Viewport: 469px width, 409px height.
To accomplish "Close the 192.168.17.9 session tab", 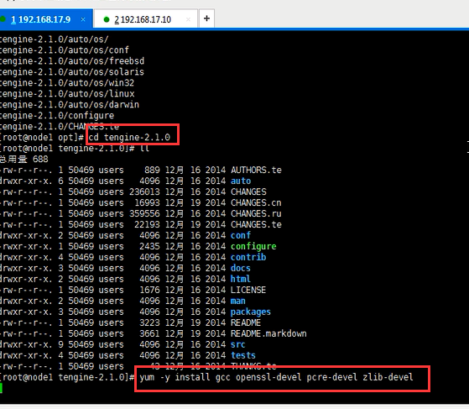I will click(x=83, y=19).
